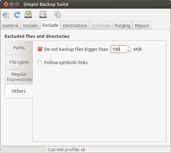The width and height of the screenshot is (171, 153).
Task: Click the grey hard disk restore icon
Action: [x=43, y=14]
